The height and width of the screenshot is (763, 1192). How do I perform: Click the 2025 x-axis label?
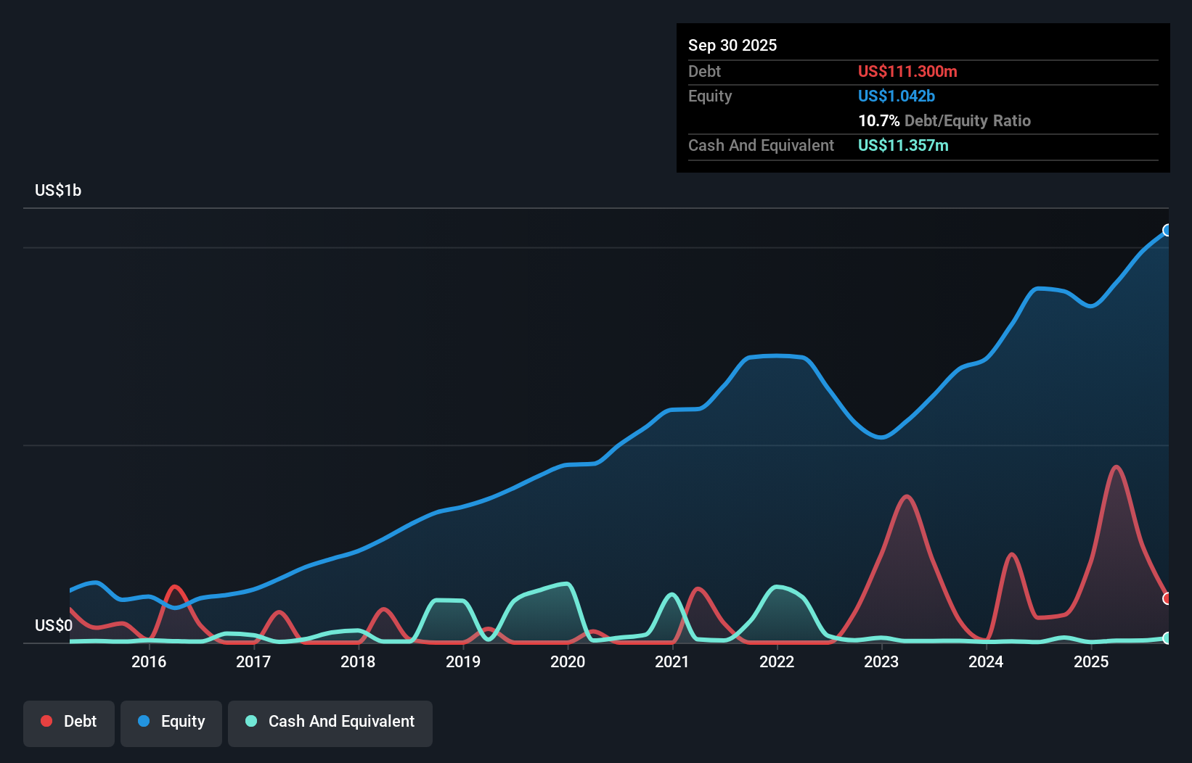click(x=1091, y=661)
